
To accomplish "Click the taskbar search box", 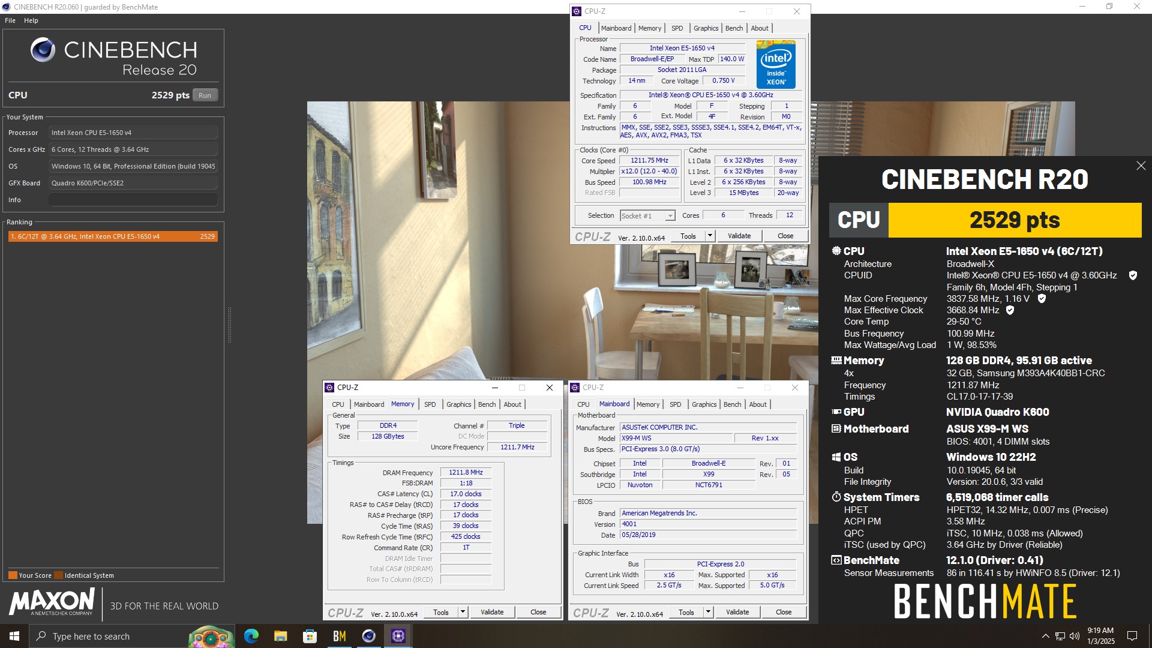I will (132, 636).
